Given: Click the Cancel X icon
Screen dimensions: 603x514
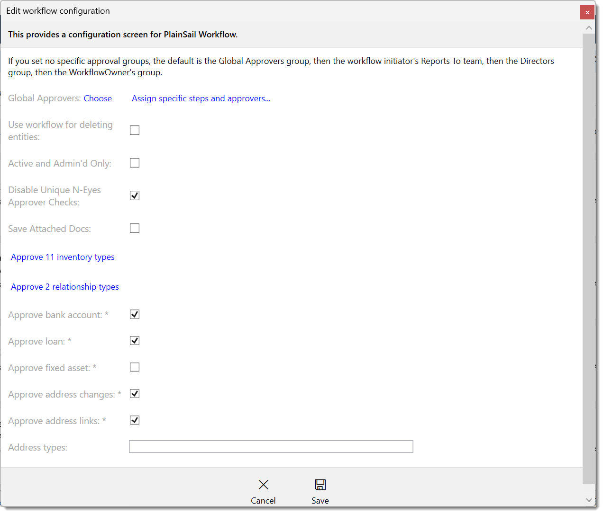Looking at the screenshot, I should (x=263, y=484).
